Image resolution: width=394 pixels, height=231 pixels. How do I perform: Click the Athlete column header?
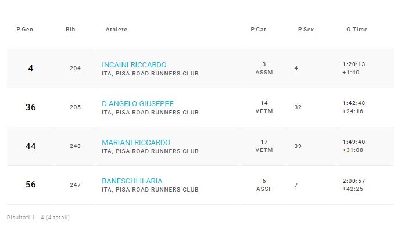pos(116,30)
